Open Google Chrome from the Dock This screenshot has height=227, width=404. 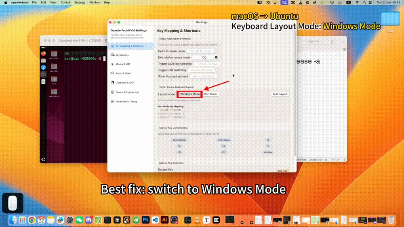coord(32,220)
